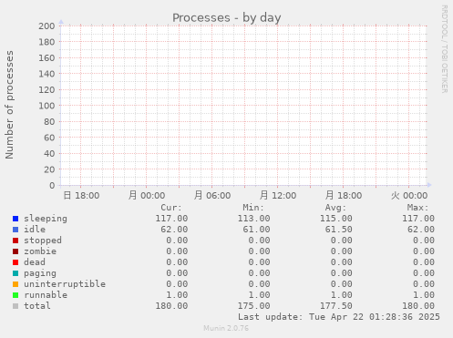Click total minimum value 175.00
453x338 pixels.
254,306
